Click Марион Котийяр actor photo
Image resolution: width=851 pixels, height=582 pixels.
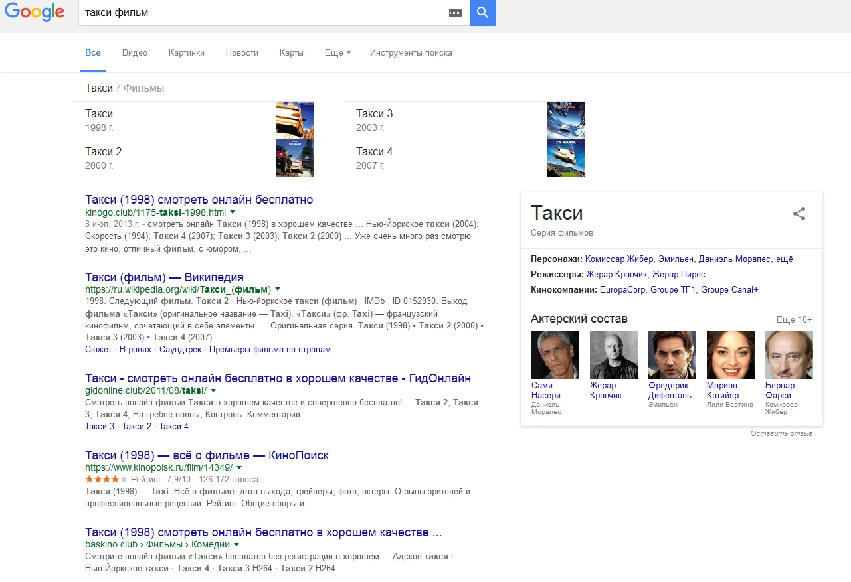coord(730,355)
